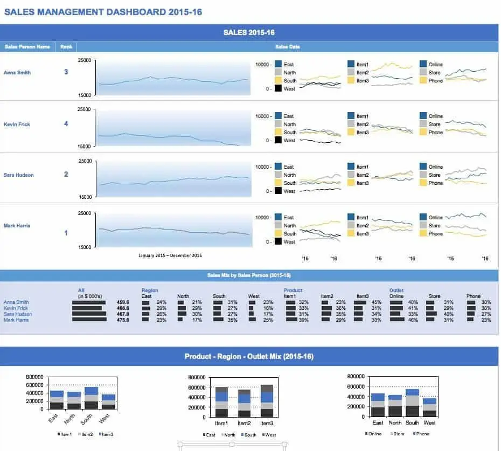The width and height of the screenshot is (501, 451).
Task: Click the SALES 2015-16 header bar
Action: click(250, 32)
